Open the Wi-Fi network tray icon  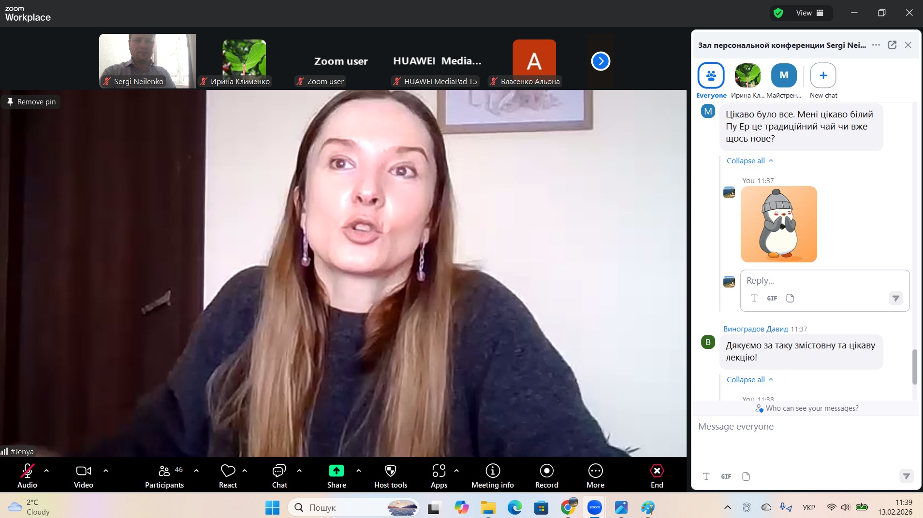click(832, 507)
